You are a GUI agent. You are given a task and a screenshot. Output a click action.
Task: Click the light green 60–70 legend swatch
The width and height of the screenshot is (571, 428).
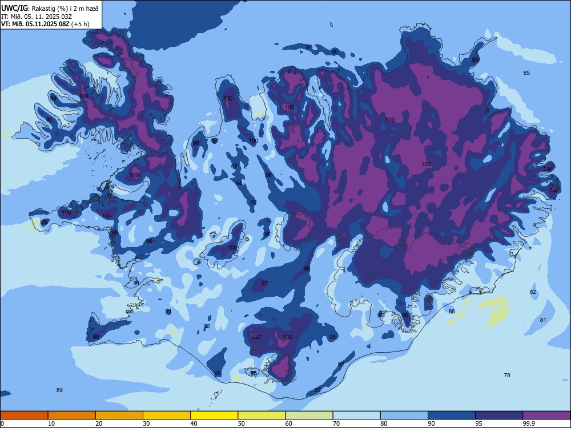point(309,415)
